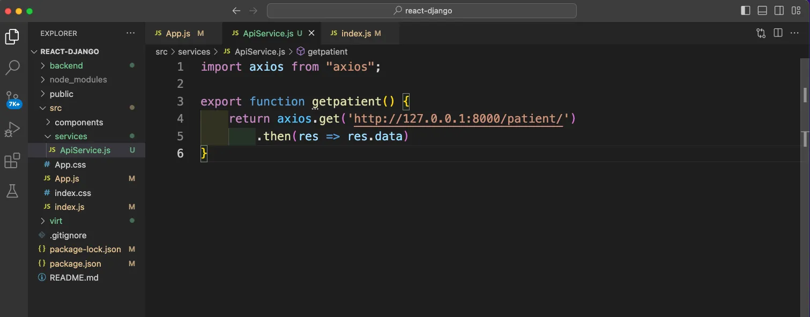Expand the backend folder
The width and height of the screenshot is (810, 317).
(x=86, y=65)
